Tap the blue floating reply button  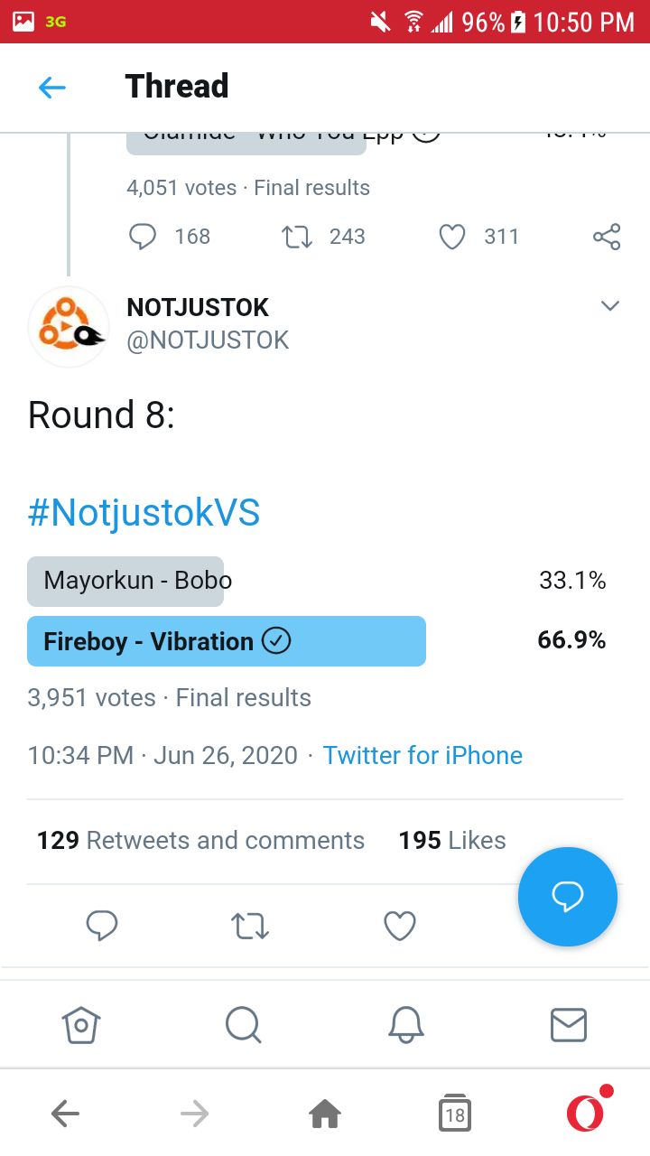point(568,896)
